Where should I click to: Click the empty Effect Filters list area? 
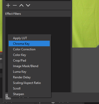click(x=38, y=25)
